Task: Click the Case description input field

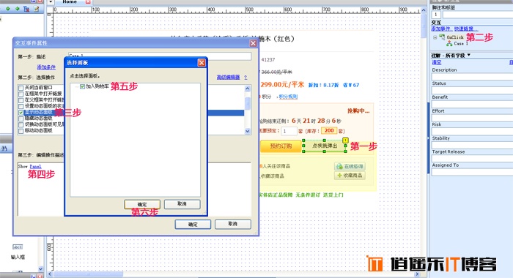Action: pyautogui.click(x=160, y=56)
